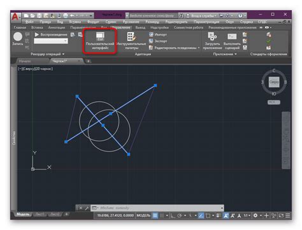Toggle annotation auto-scale icon in status bar
Image resolution: width=302 pixels, height=230 pixels.
click(x=233, y=215)
